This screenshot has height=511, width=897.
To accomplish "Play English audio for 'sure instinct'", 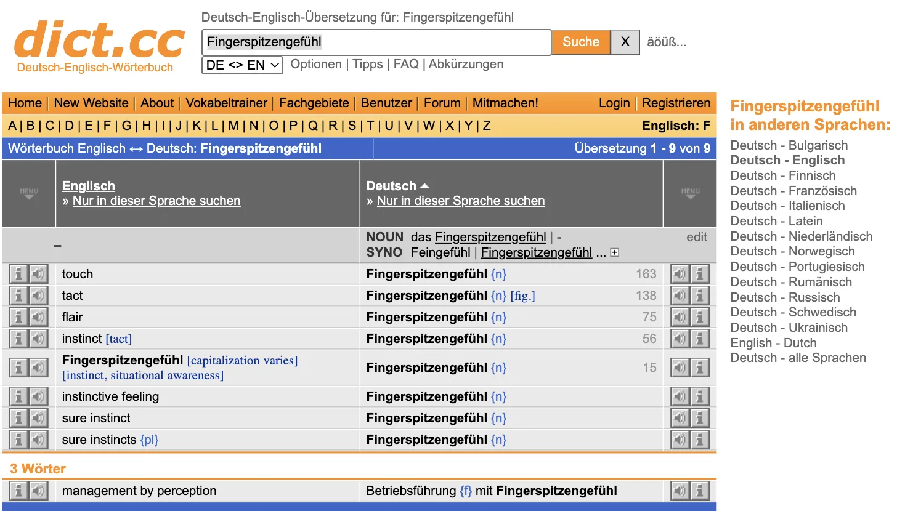I will [38, 418].
